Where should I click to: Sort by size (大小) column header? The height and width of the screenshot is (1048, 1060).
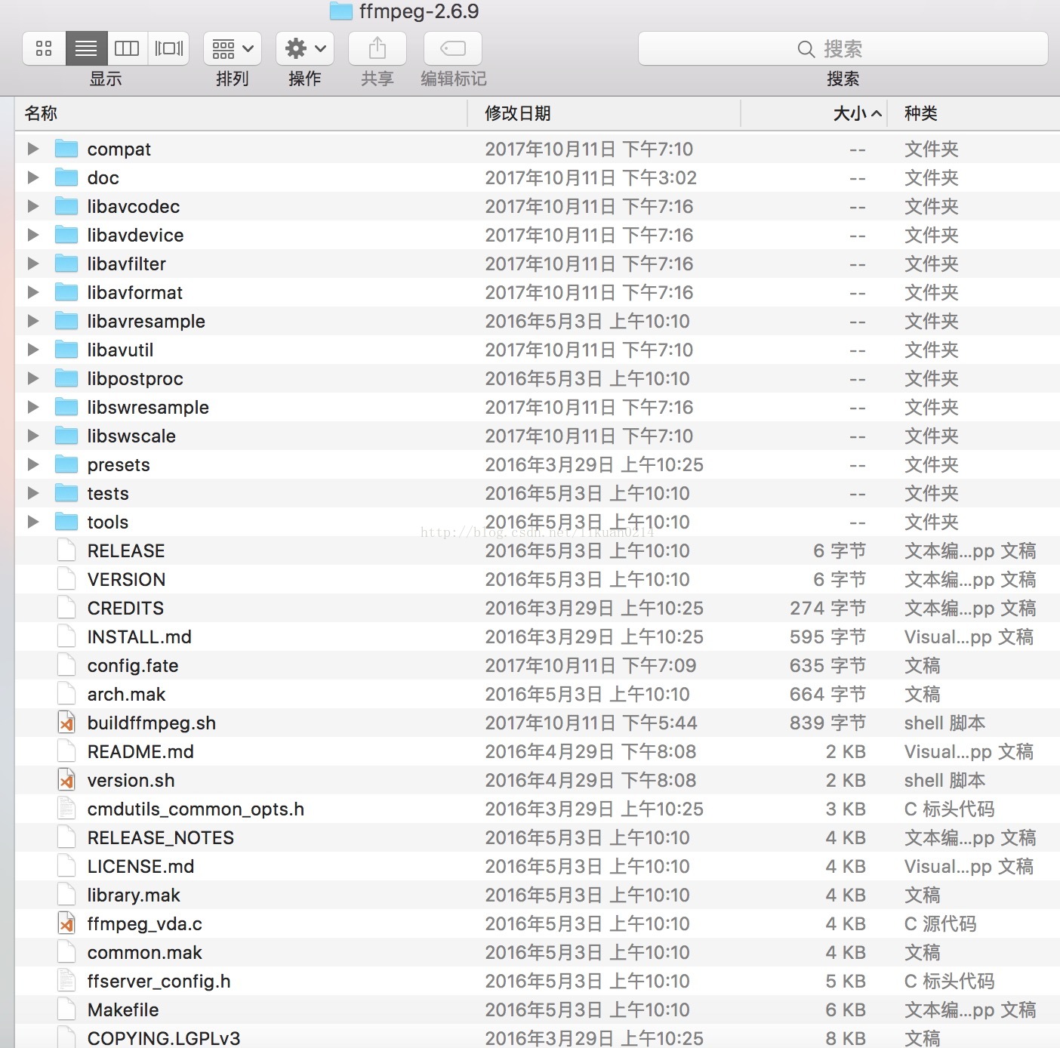pyautogui.click(x=814, y=113)
